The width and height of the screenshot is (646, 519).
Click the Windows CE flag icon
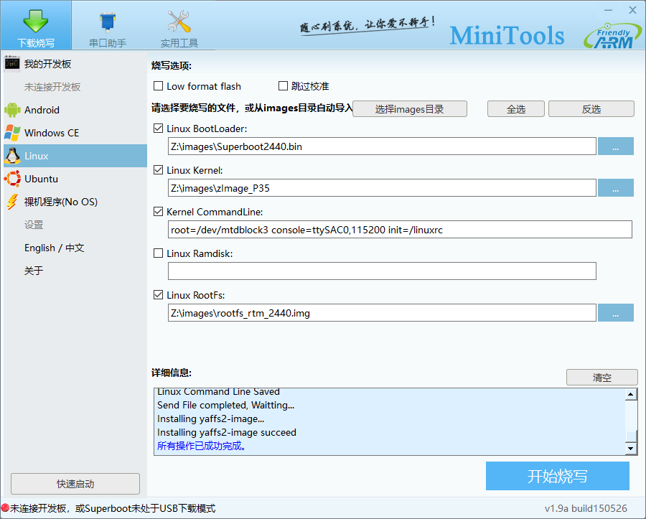12,133
